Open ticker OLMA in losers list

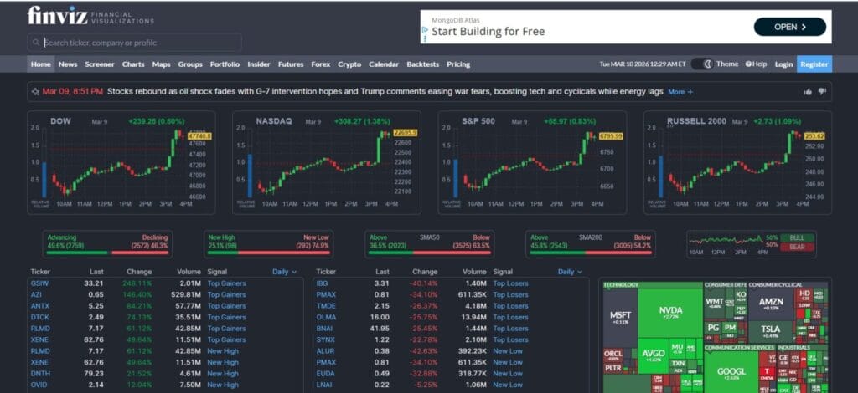pyautogui.click(x=326, y=317)
